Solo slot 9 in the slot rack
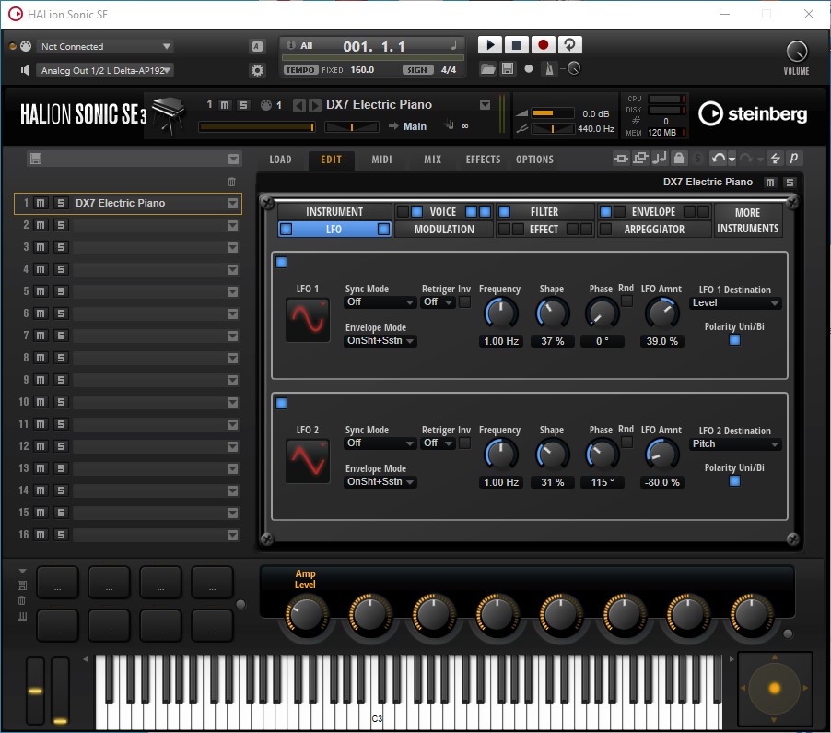The width and height of the screenshot is (831, 733). click(61, 380)
